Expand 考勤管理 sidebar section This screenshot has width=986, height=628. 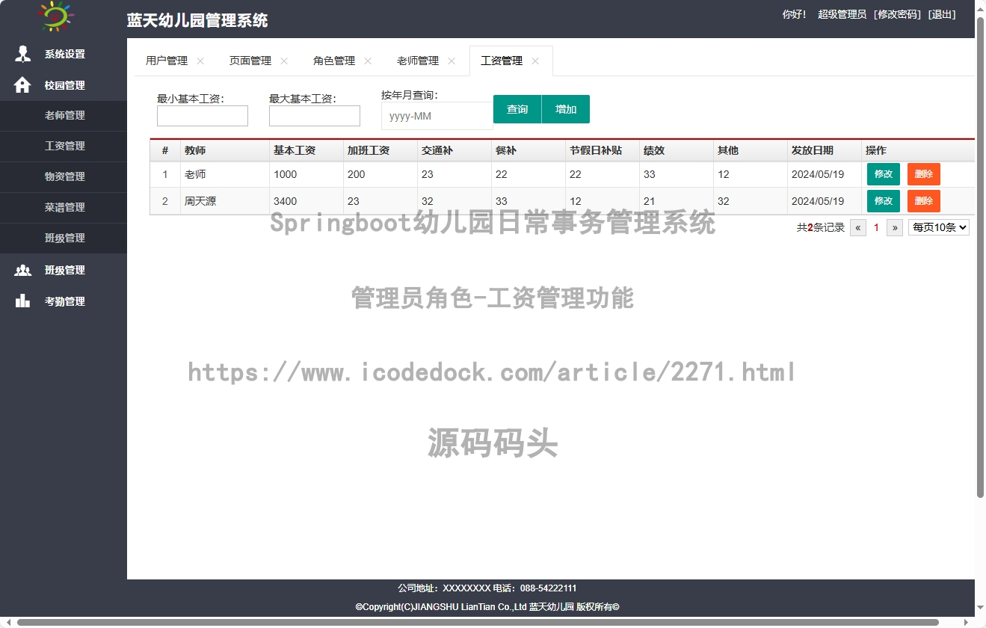pyautogui.click(x=64, y=301)
